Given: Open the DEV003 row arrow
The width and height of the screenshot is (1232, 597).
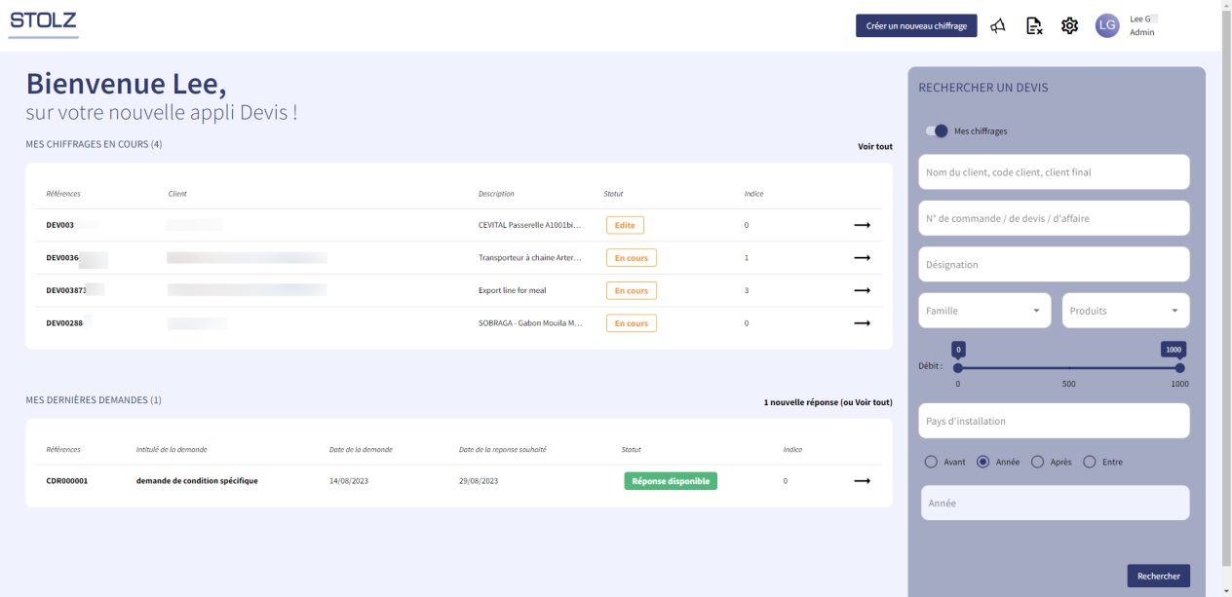Looking at the screenshot, I should click(x=862, y=225).
